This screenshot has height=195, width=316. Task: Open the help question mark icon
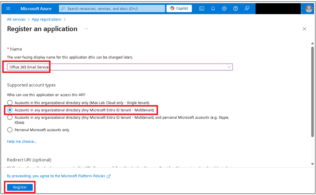[235, 8]
